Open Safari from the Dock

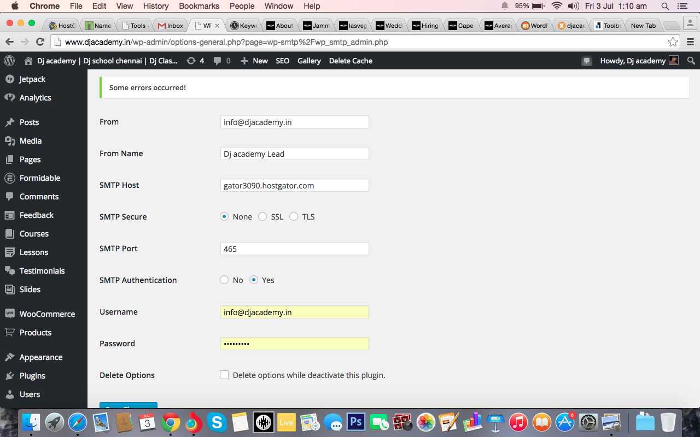[78, 422]
